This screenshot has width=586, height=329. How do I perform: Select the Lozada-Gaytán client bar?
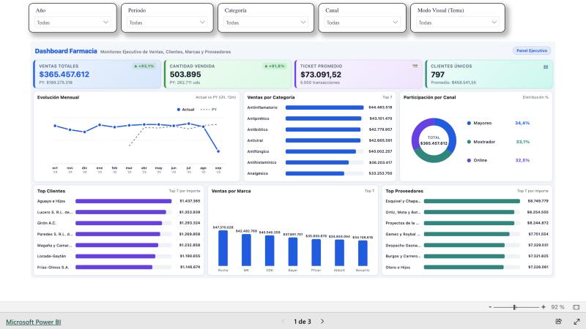[115, 257]
